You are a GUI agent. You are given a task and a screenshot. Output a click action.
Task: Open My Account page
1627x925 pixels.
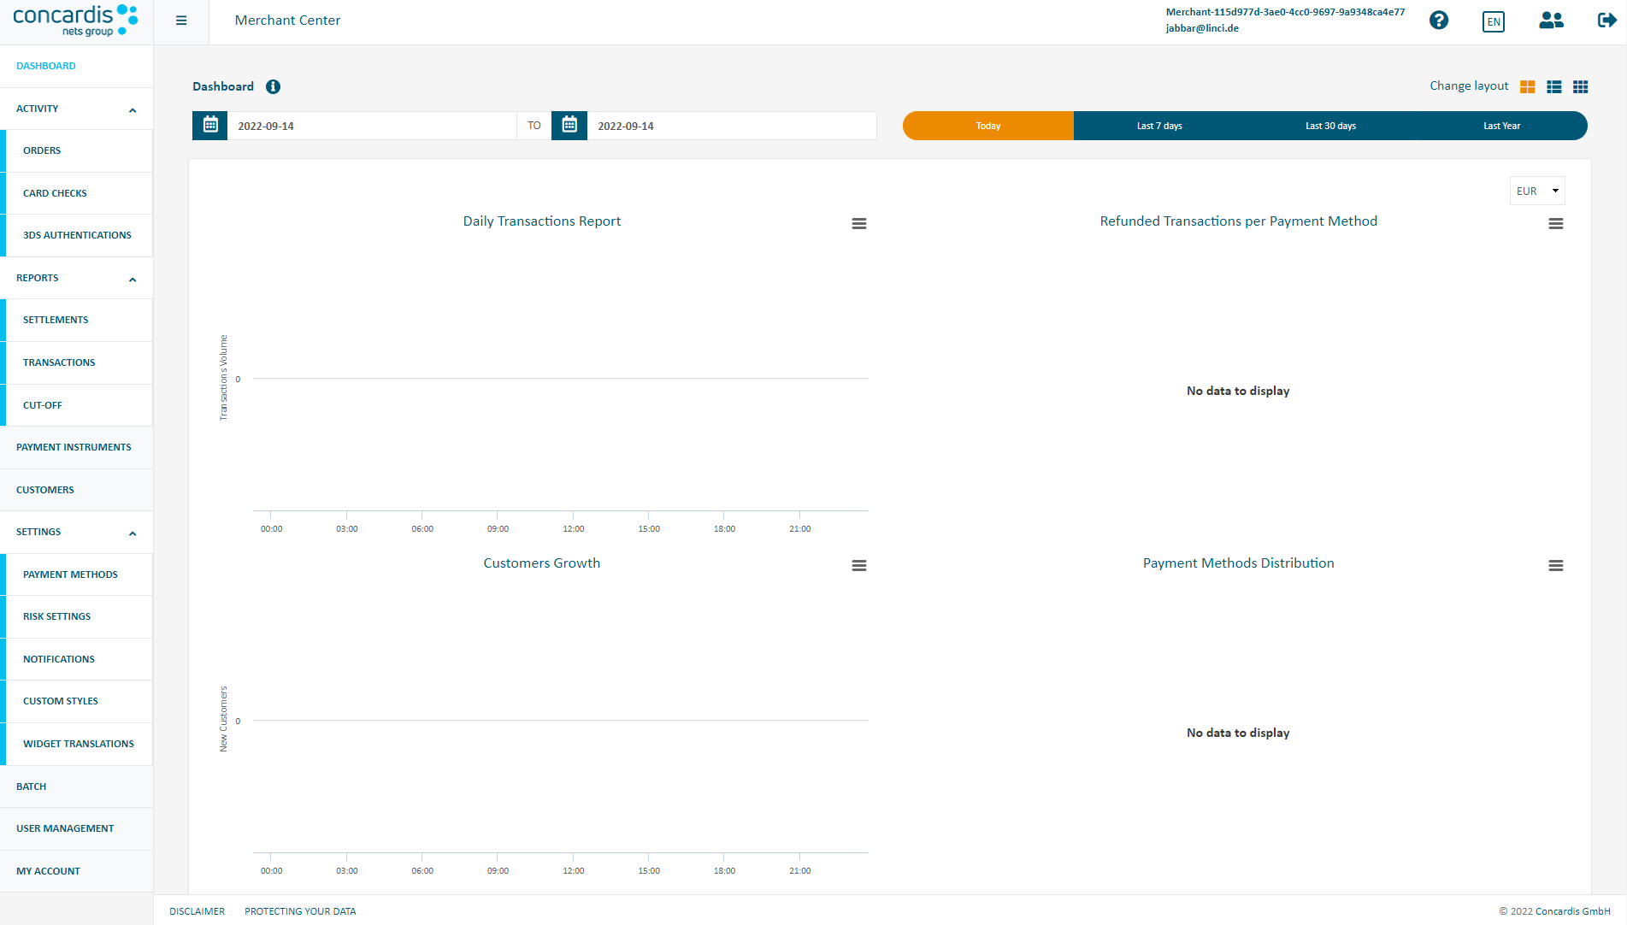(x=77, y=871)
